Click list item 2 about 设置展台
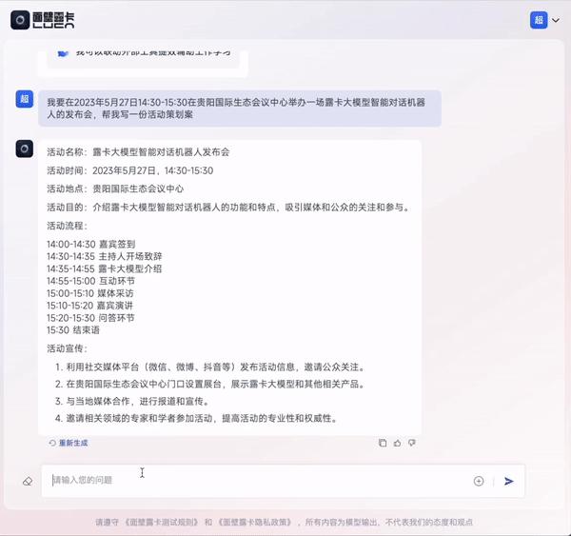Image resolution: width=571 pixels, height=536 pixels. click(210, 384)
